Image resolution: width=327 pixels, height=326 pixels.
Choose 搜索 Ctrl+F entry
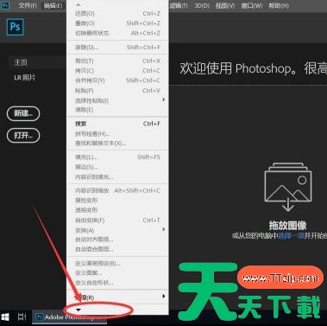pos(117,124)
